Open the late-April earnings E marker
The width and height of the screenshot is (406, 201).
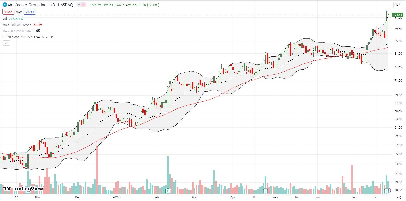click(265, 191)
